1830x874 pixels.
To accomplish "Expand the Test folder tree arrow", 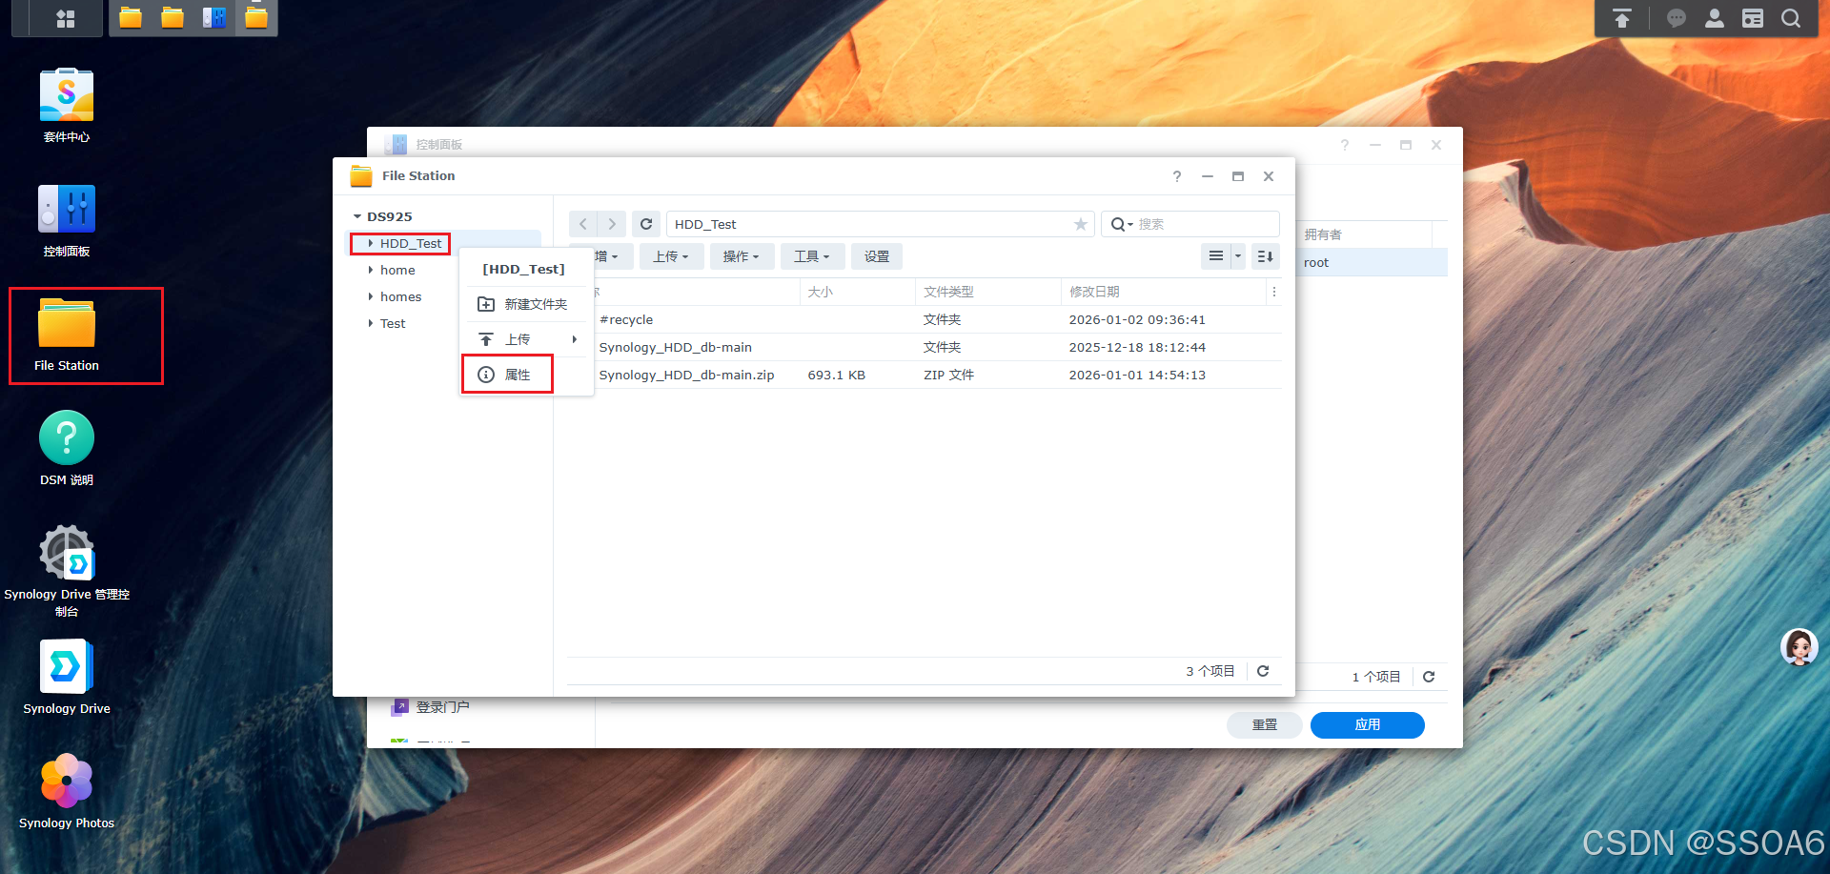I will (371, 323).
